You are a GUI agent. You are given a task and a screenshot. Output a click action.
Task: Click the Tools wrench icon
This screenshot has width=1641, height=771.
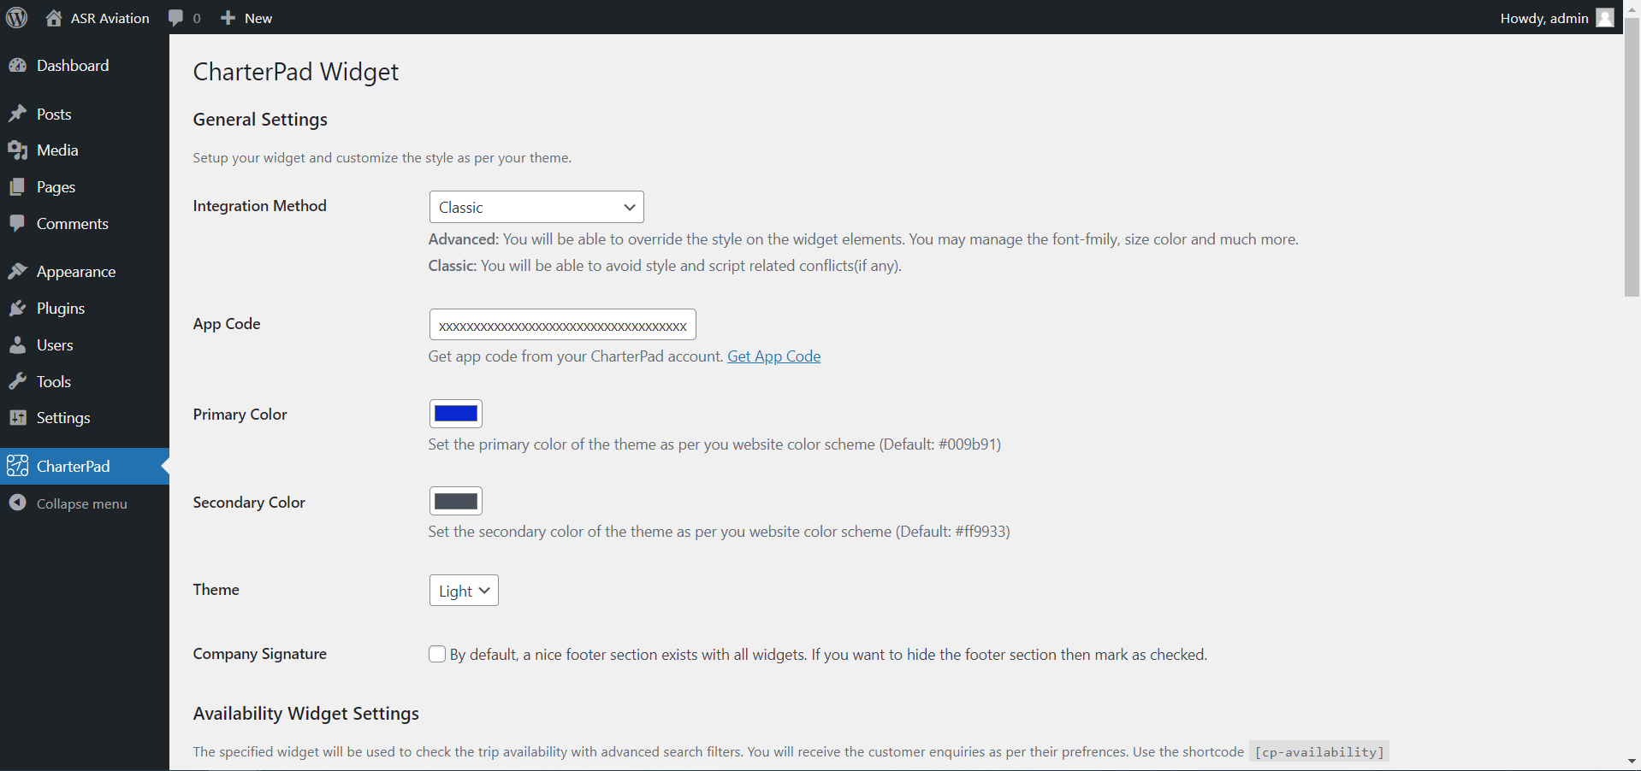pos(17,382)
